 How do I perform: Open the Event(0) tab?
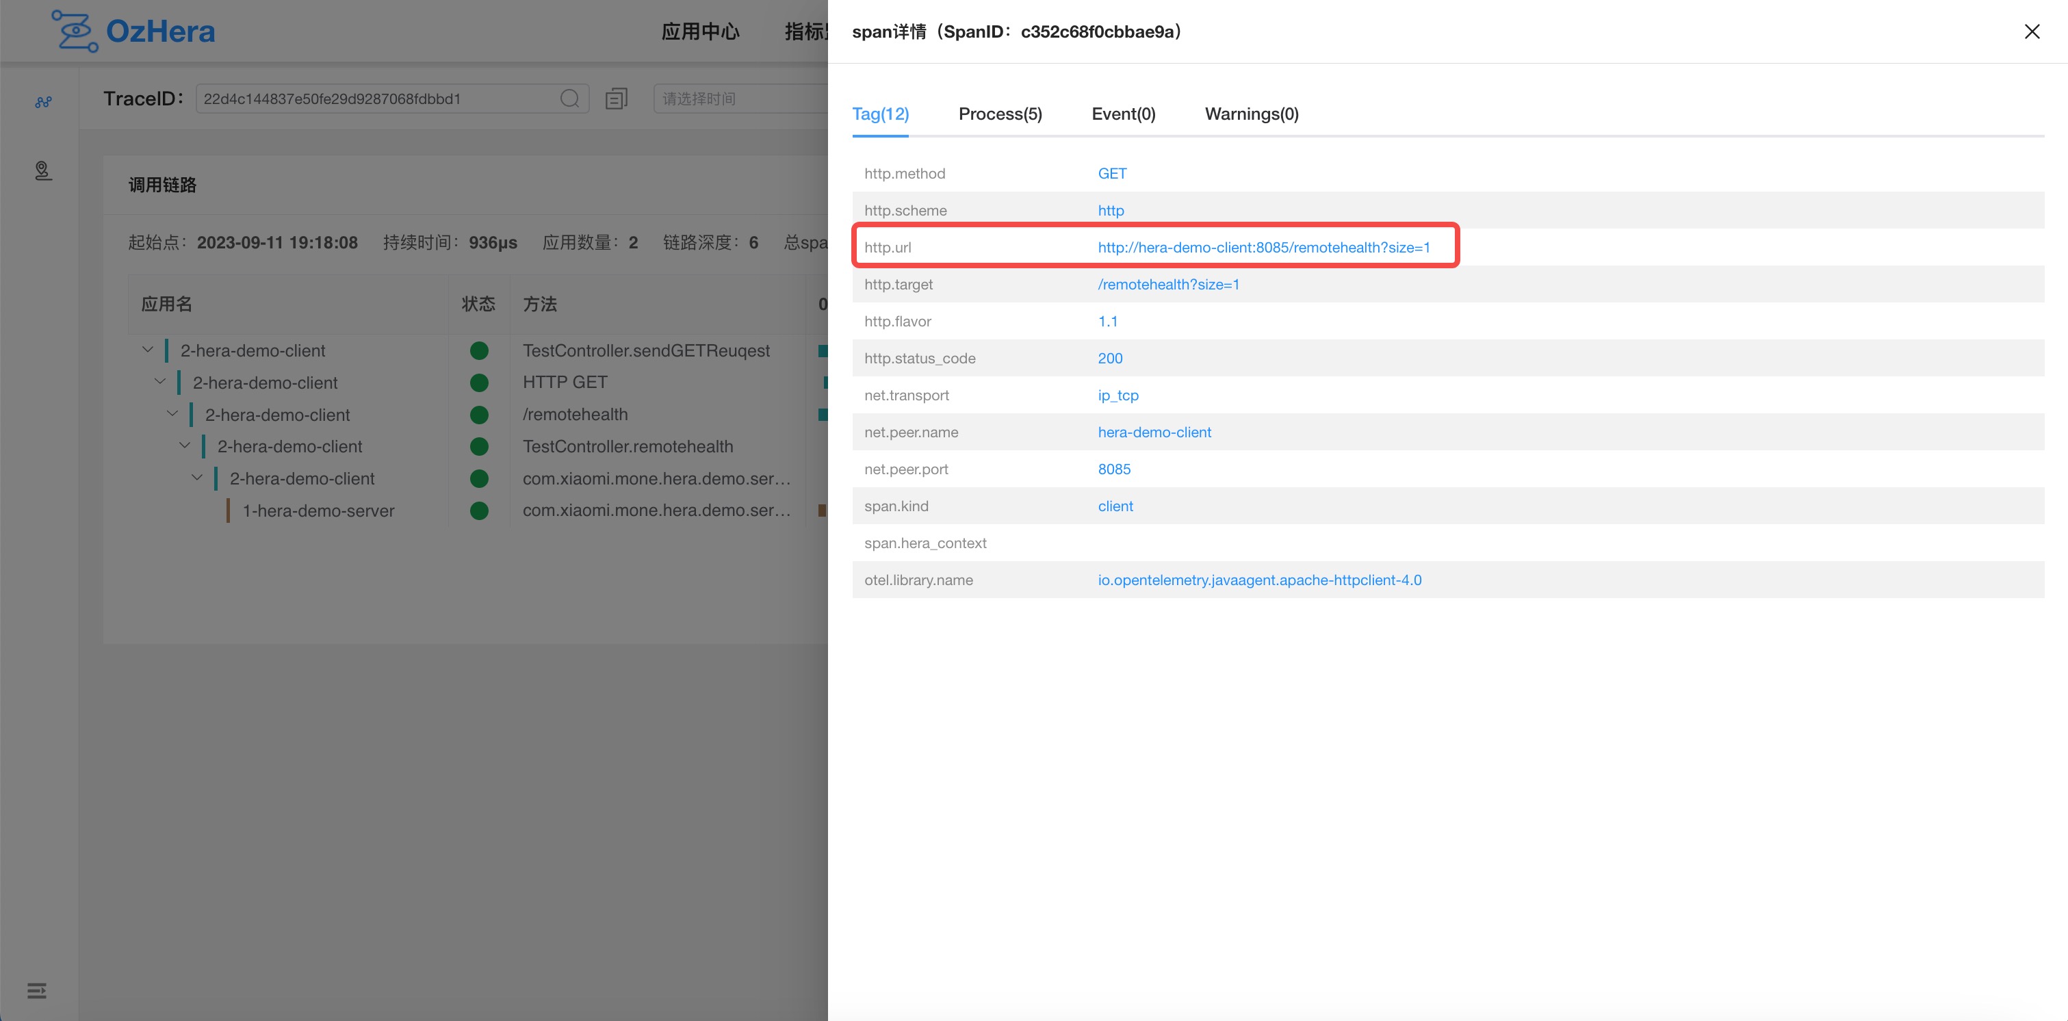click(1123, 114)
